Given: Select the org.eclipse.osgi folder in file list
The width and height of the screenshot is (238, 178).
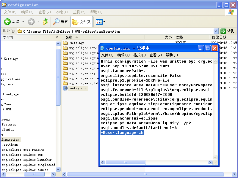Looking at the screenshot, I should 82,73.
